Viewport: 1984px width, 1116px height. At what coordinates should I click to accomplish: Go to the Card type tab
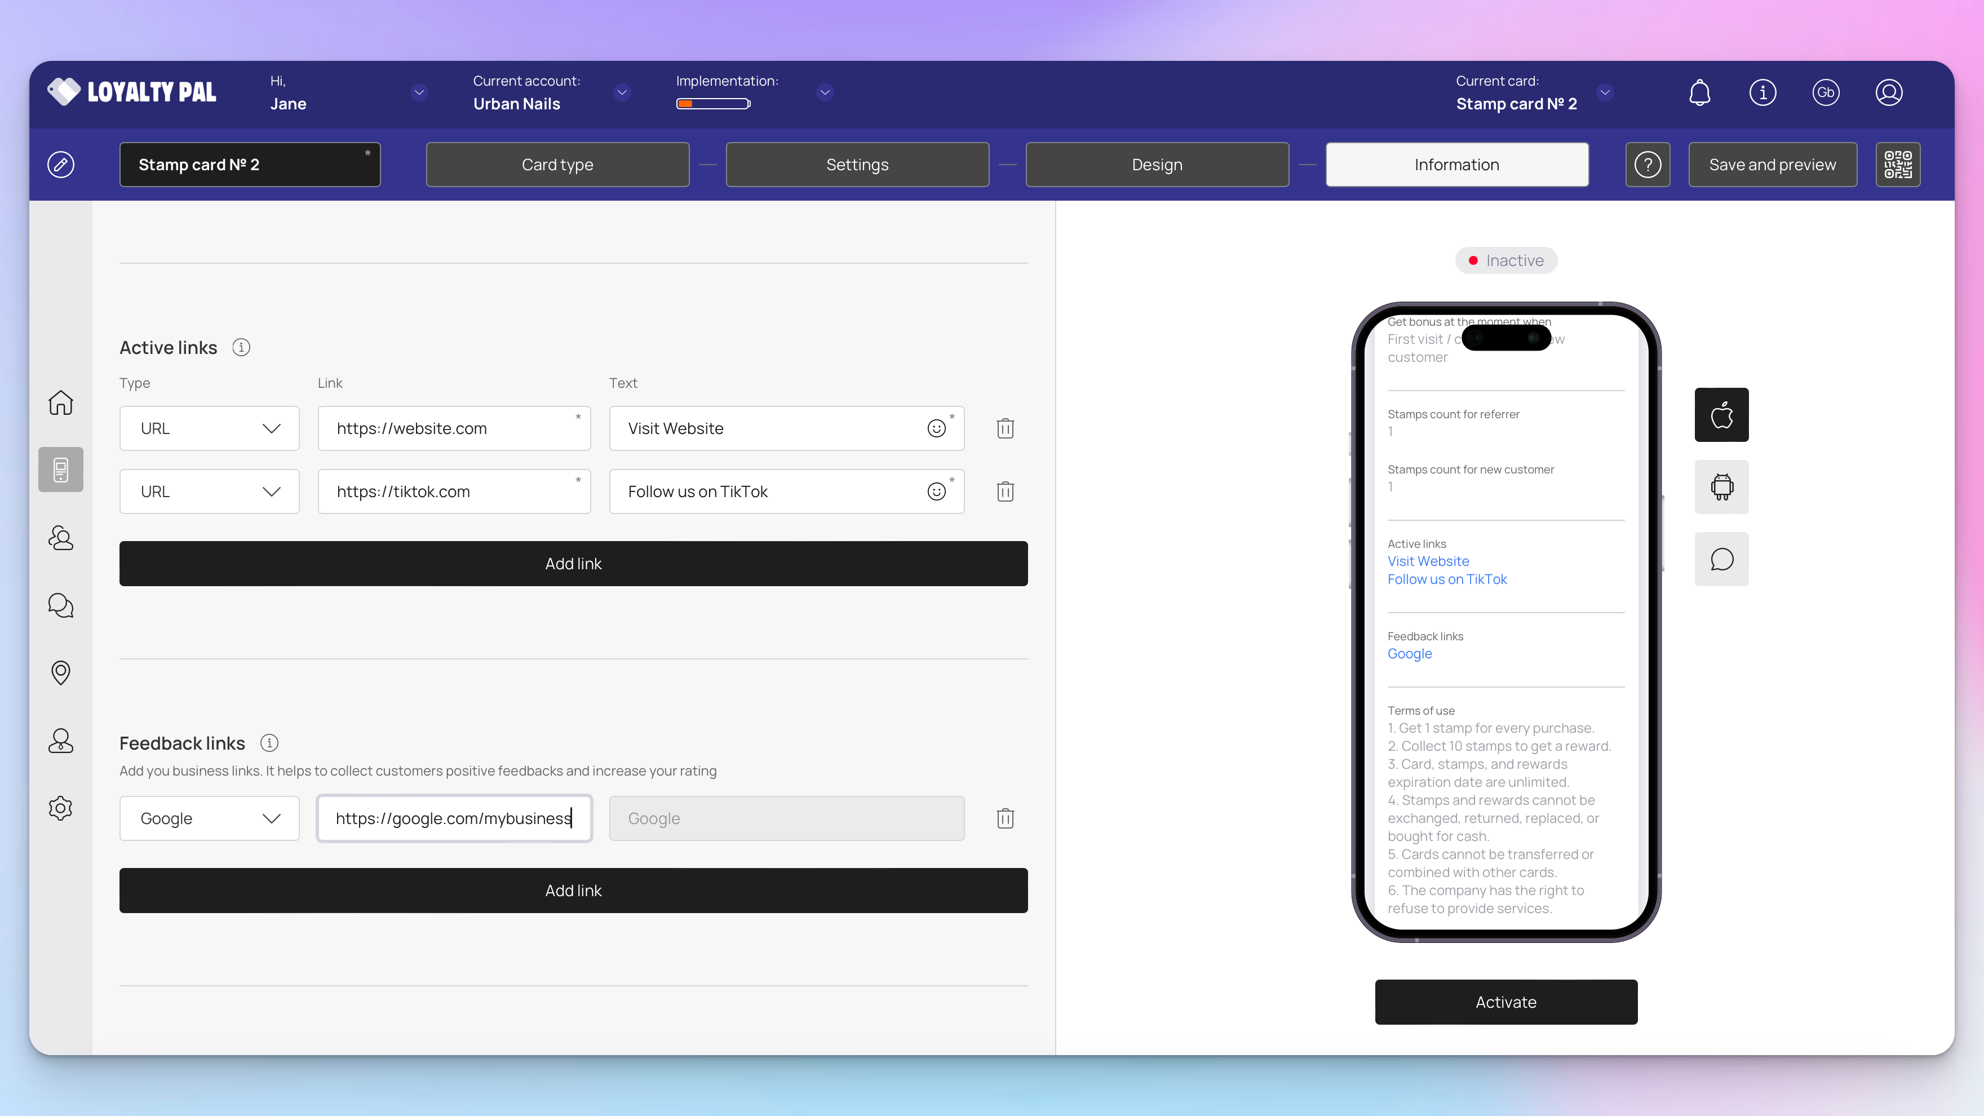click(557, 165)
